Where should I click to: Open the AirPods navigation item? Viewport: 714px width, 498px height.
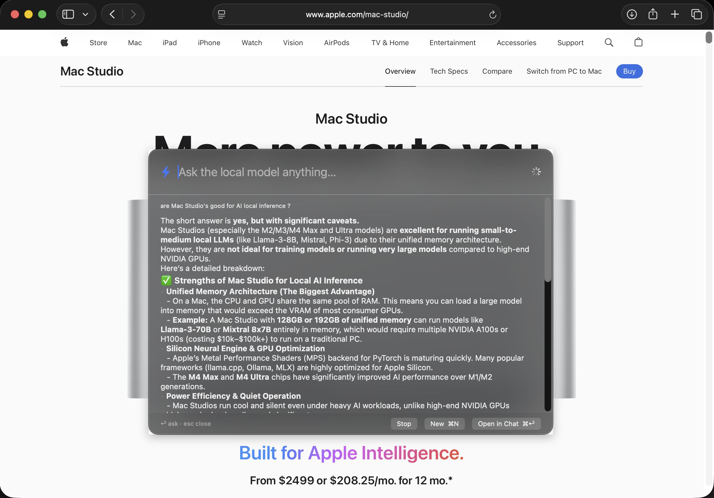point(336,42)
